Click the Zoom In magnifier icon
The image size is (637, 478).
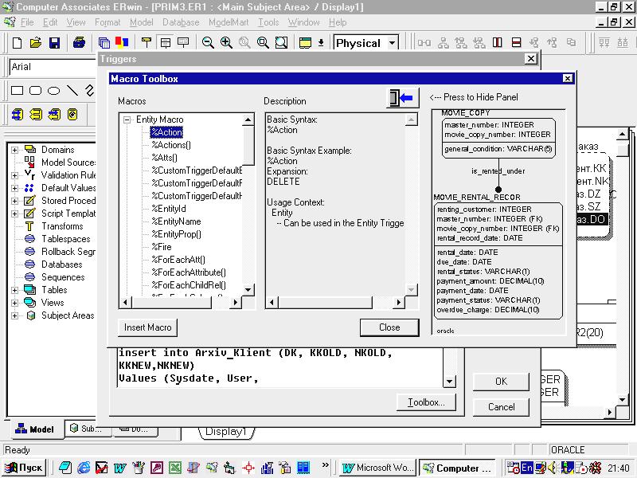tap(226, 43)
